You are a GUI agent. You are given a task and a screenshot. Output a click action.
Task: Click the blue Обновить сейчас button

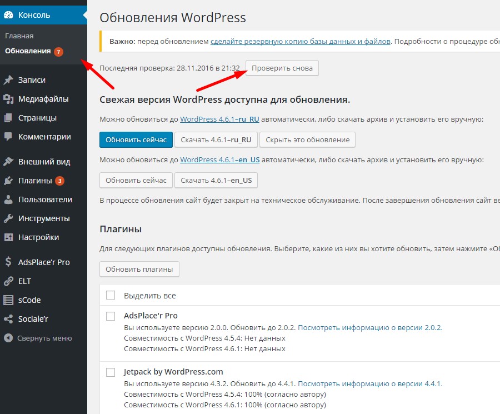(136, 139)
